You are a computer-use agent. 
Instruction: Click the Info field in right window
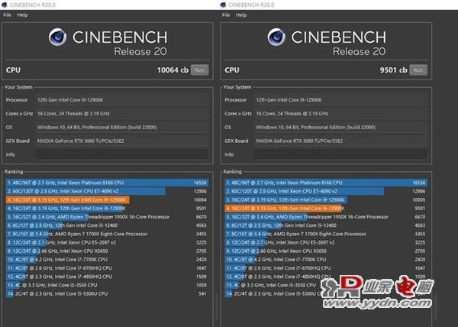tap(340, 154)
